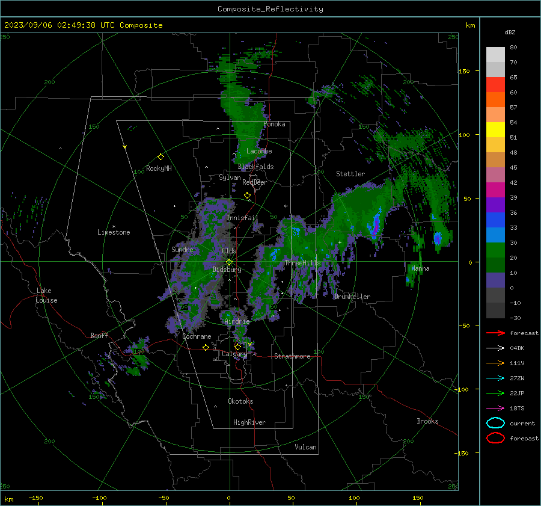Click the white 04DK arrow in legend
This screenshot has height=506, width=541.
[x=495, y=348]
